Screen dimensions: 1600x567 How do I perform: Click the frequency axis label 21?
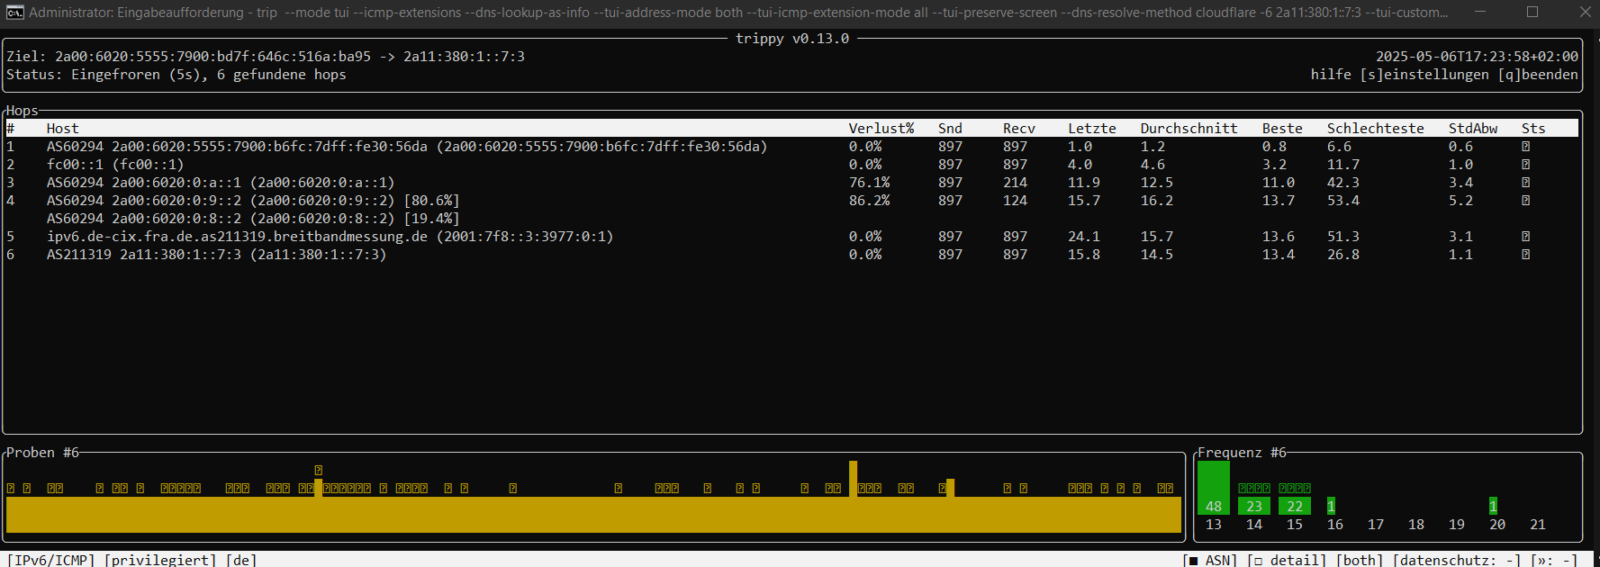point(1538,525)
